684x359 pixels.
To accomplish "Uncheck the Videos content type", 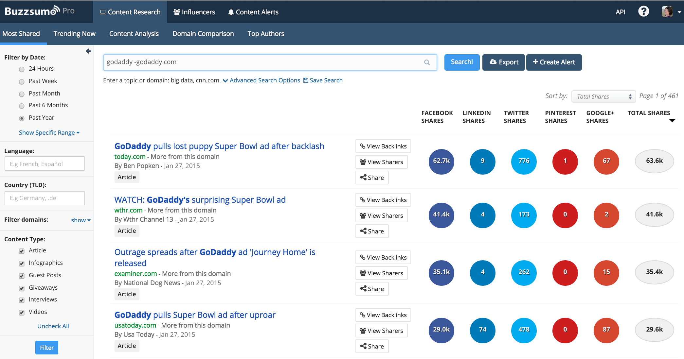I will click(x=22, y=312).
